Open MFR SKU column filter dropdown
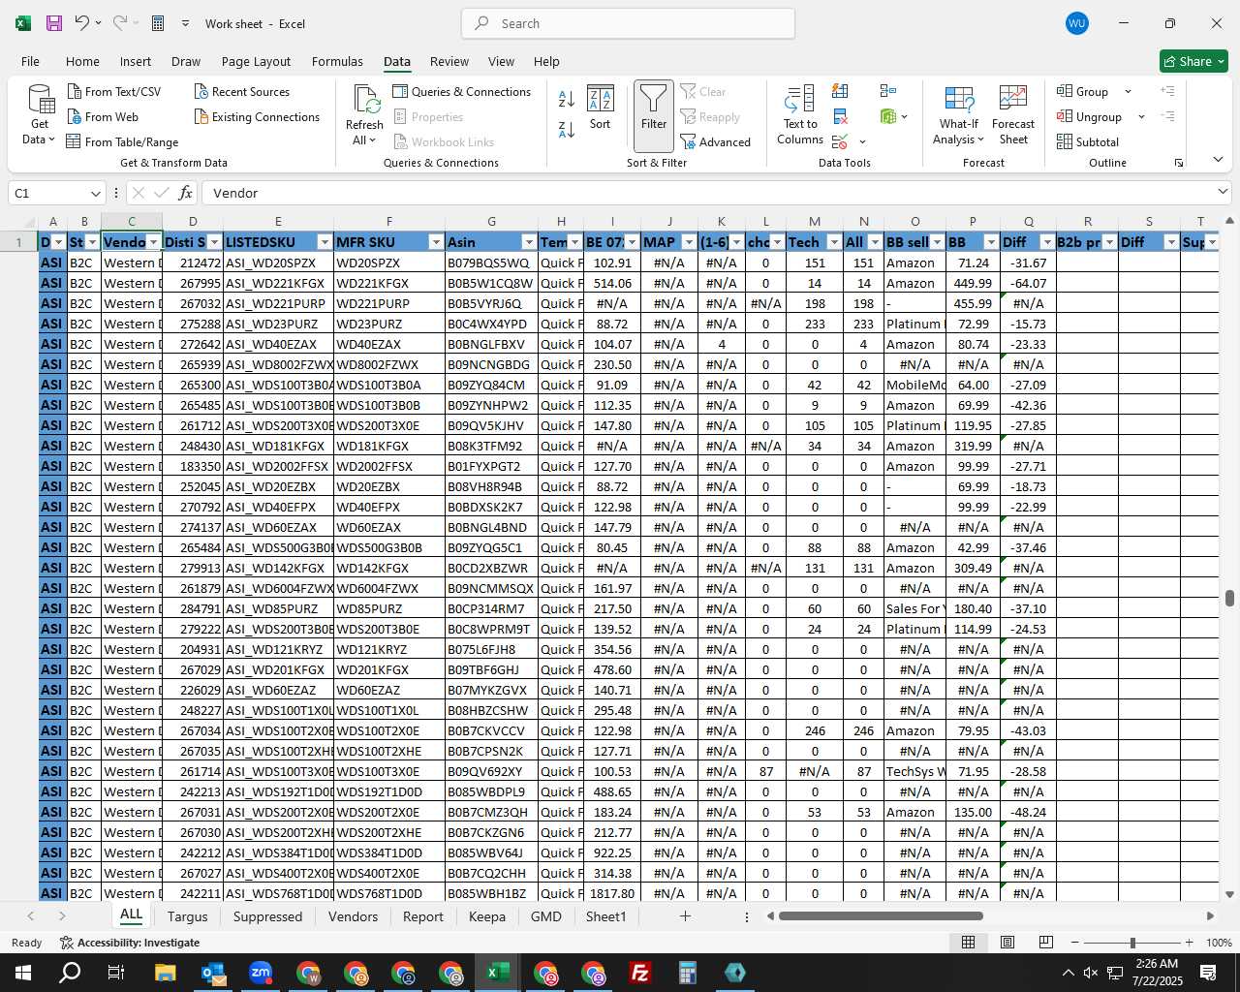1240x992 pixels. [x=436, y=242]
